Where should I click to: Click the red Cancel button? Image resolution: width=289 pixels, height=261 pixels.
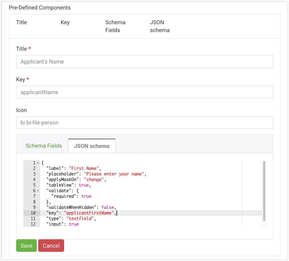[51, 246]
